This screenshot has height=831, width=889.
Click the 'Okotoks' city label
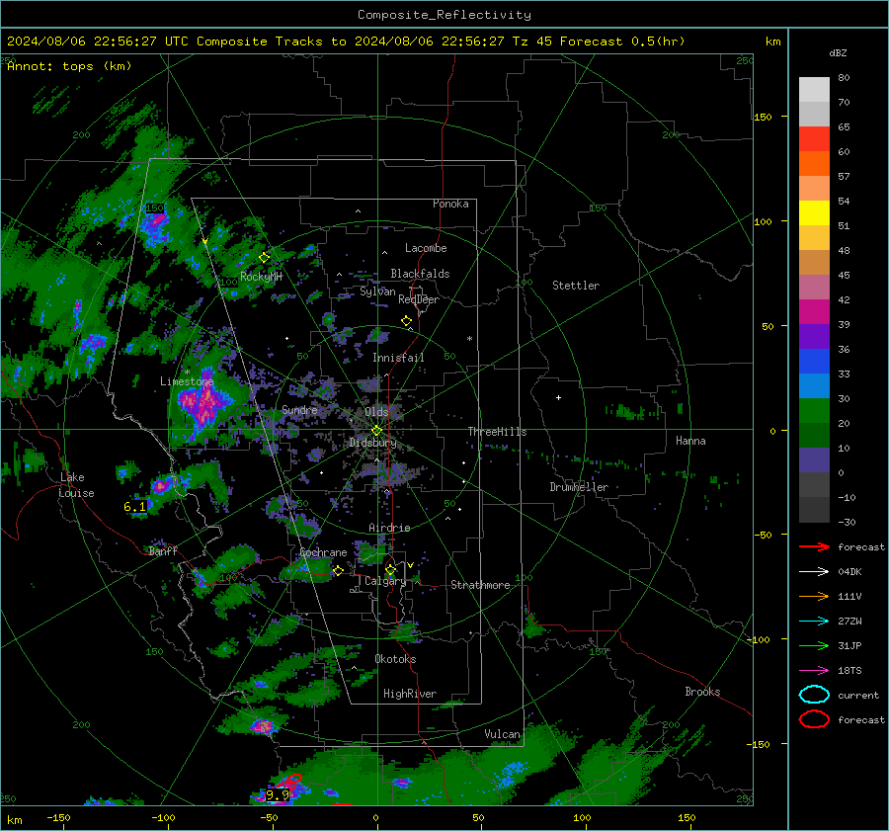(x=395, y=659)
